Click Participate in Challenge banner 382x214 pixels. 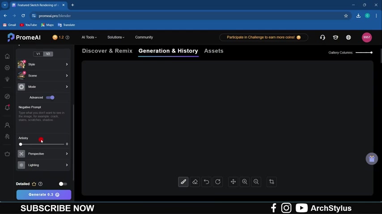point(263,37)
